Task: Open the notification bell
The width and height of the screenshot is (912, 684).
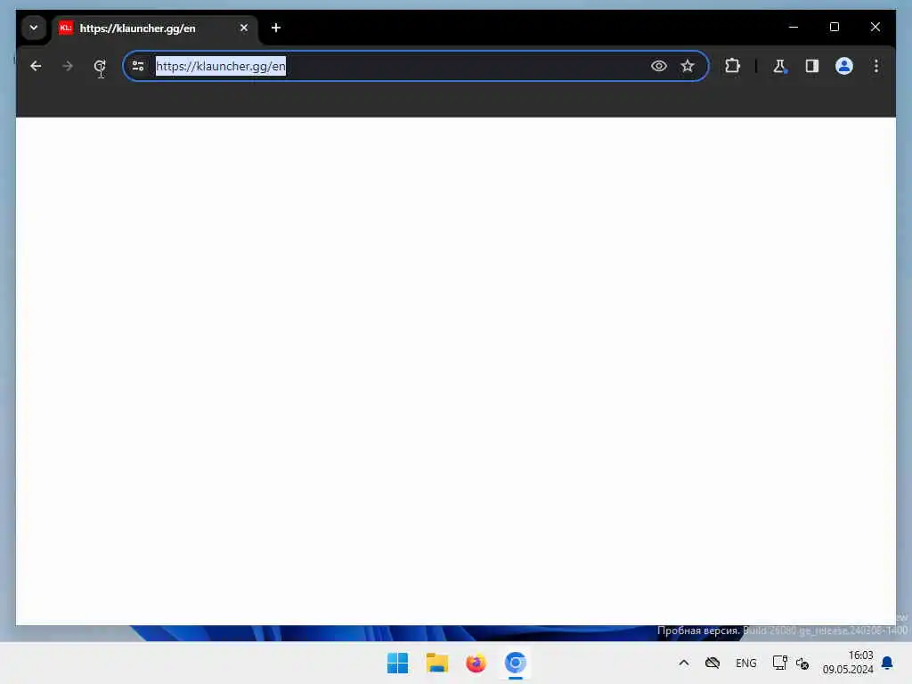Action: (x=887, y=663)
